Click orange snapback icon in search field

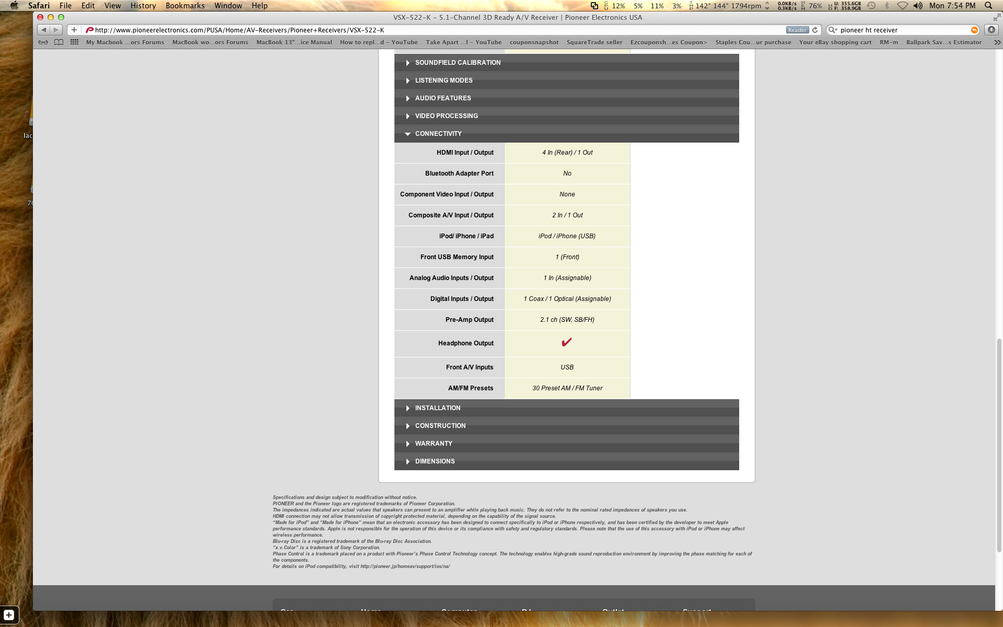coord(974,30)
